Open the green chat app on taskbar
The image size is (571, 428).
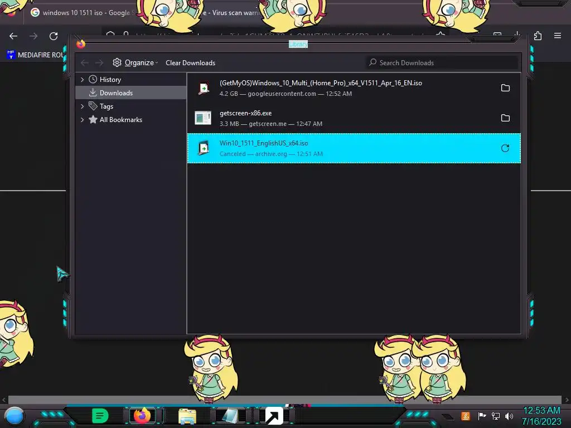100,416
